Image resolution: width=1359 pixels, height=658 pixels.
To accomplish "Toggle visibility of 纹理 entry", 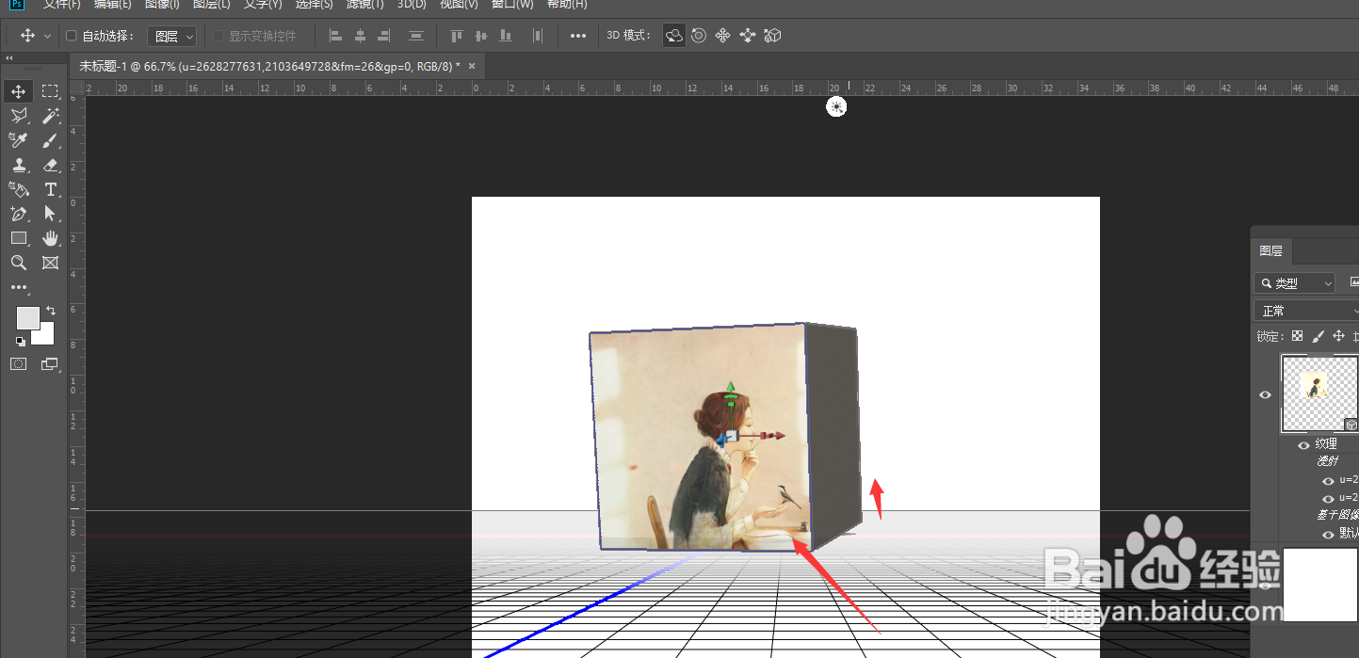I will click(1303, 444).
